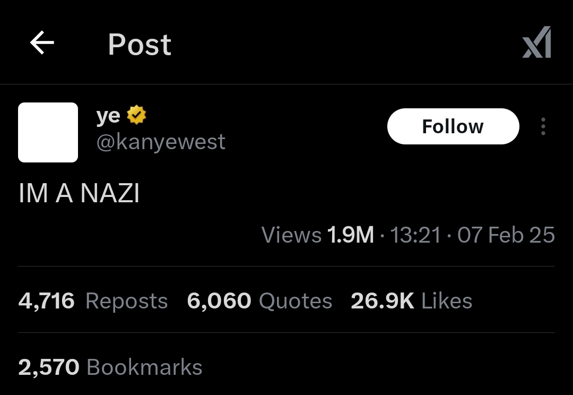Open the @kanyewest handle link
Image resolution: width=573 pixels, height=395 pixels.
[161, 142]
